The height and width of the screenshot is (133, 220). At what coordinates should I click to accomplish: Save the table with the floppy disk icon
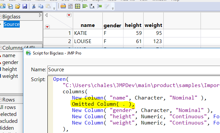[x=25, y=6]
